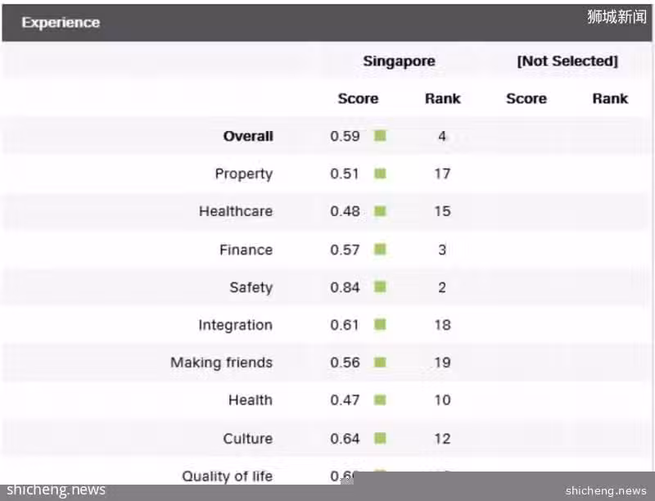Screen dimensions: 655x501
Task: Select the green marker in Healthcare row
Action: click(x=380, y=211)
